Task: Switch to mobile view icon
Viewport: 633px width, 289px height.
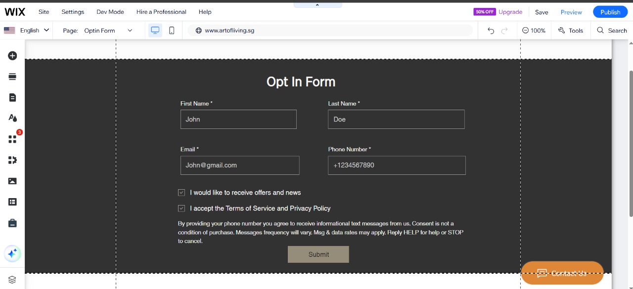Action: (172, 31)
